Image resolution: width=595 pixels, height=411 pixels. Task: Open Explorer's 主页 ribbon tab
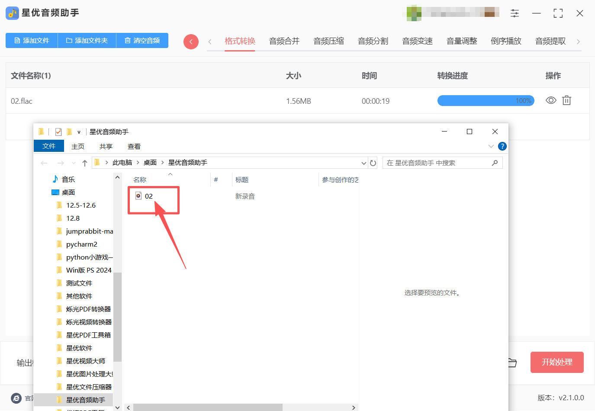(x=78, y=146)
